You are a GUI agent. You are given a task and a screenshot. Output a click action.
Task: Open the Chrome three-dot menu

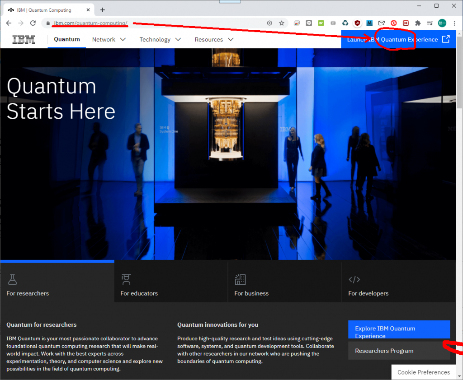[454, 23]
